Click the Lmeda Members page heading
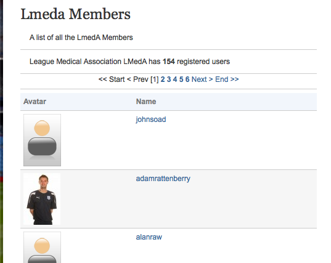331x263 pixels. [x=76, y=14]
